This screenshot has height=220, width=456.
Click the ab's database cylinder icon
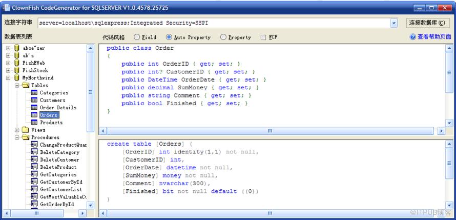coord(17,55)
